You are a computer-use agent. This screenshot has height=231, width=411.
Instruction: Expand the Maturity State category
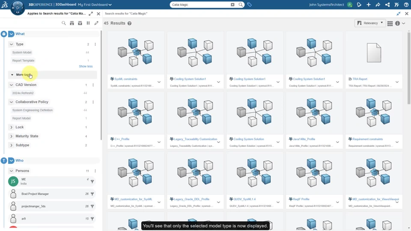coord(11,136)
